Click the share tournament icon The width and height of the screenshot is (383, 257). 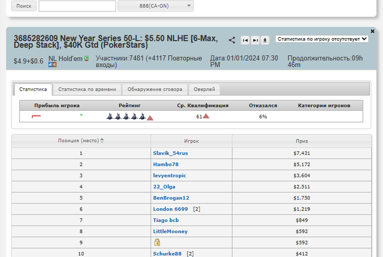point(232,40)
